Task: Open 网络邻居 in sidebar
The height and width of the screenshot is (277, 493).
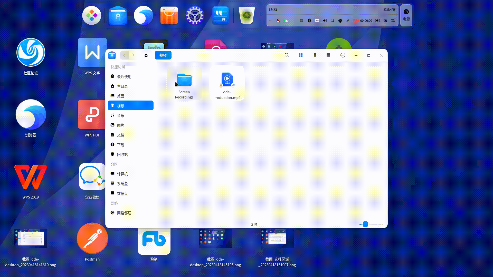Action: [x=131, y=213]
